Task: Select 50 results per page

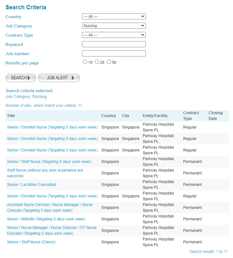Action: pos(109,62)
